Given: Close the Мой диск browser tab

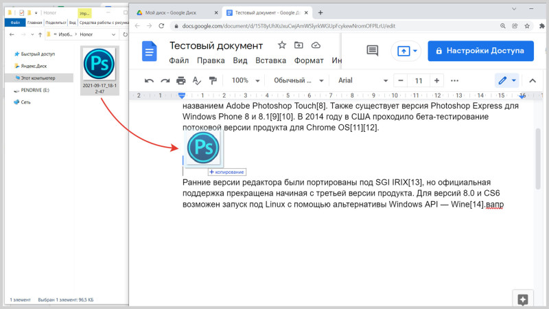Looking at the screenshot, I should [216, 12].
